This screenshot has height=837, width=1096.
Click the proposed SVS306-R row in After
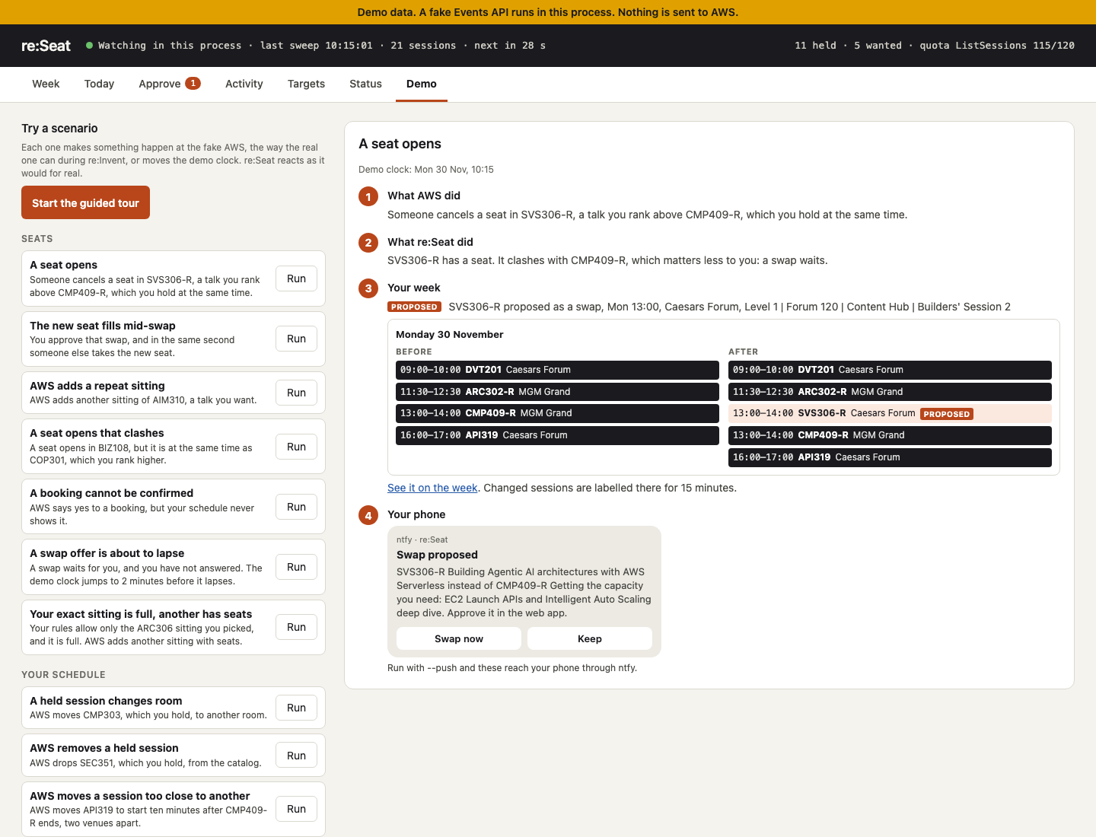pyautogui.click(x=890, y=413)
